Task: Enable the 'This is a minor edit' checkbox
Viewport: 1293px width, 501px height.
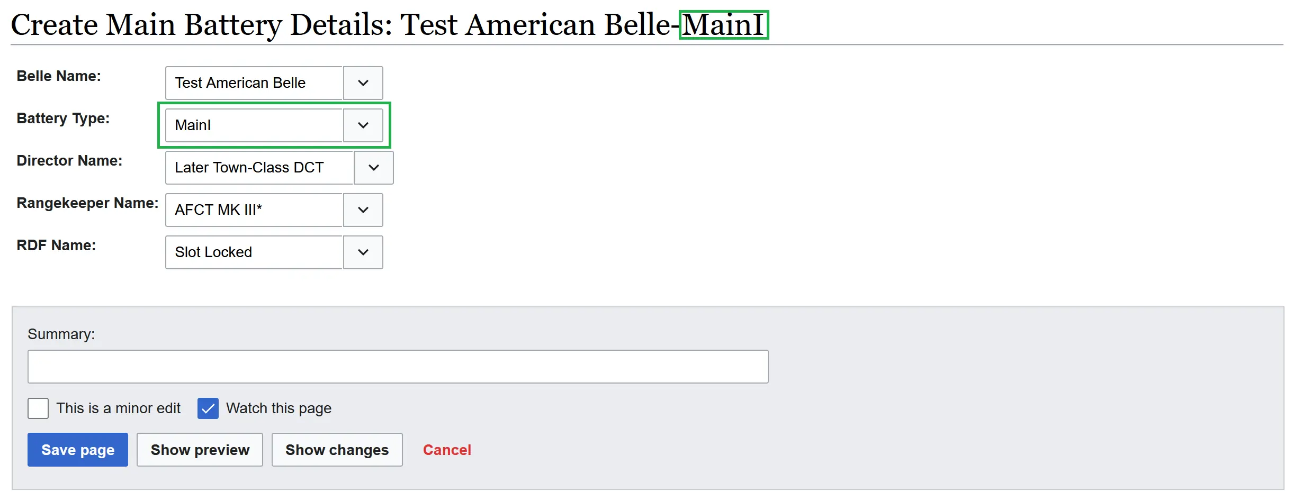Action: (x=38, y=408)
